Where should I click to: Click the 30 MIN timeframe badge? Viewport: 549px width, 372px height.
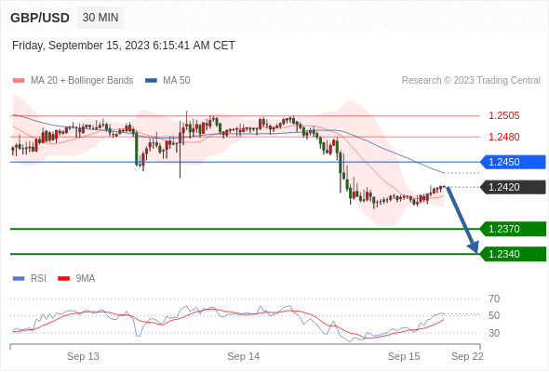tap(100, 18)
